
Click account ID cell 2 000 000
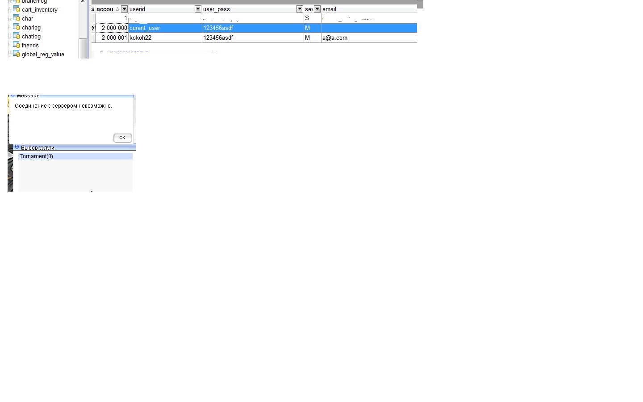(x=112, y=28)
